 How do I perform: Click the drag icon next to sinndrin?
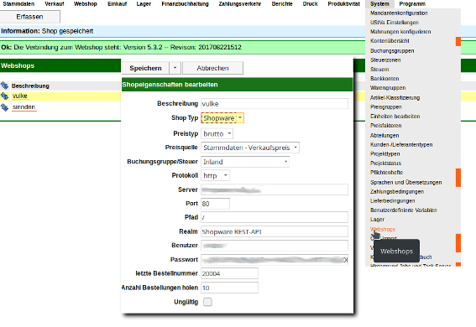(4, 107)
